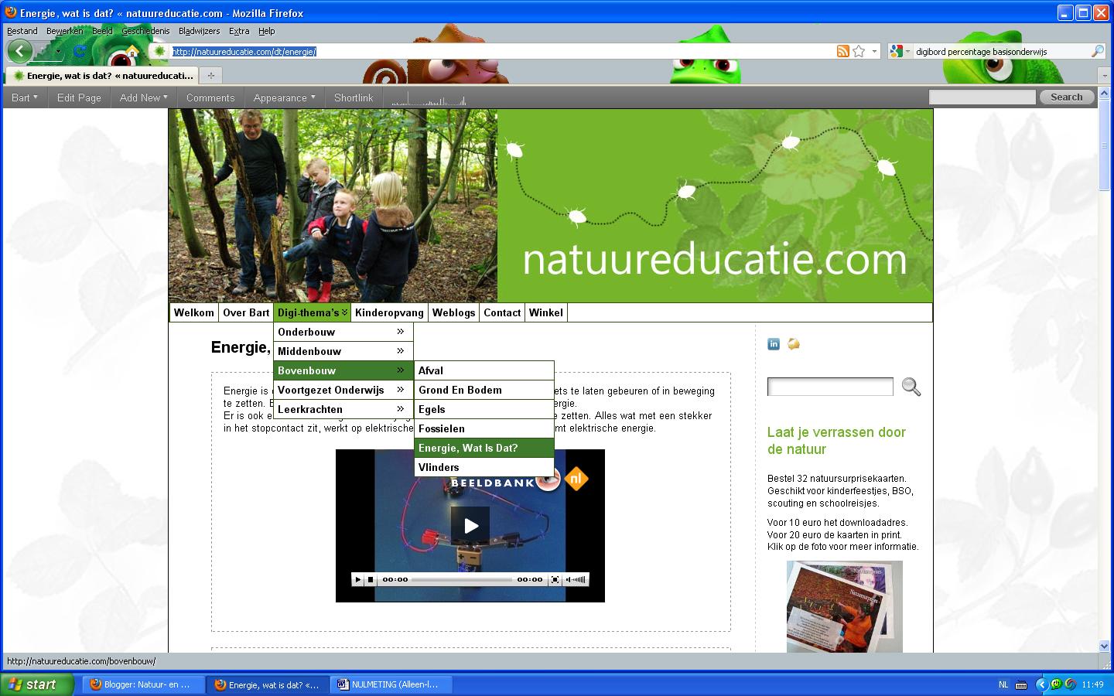Open the page view stats graph in the admin bar
The width and height of the screenshot is (1114, 696).
pos(429,98)
